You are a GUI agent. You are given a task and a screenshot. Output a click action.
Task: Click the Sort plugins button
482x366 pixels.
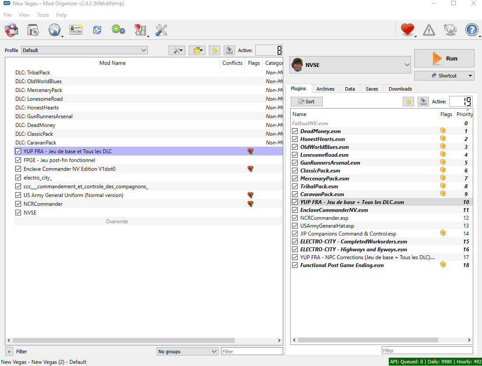point(306,102)
